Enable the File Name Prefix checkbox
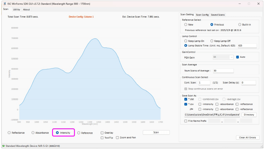 tap(186, 121)
